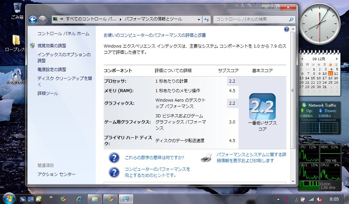
Task: Select the receiver shortcut on desktop
Action: (x=16, y=75)
